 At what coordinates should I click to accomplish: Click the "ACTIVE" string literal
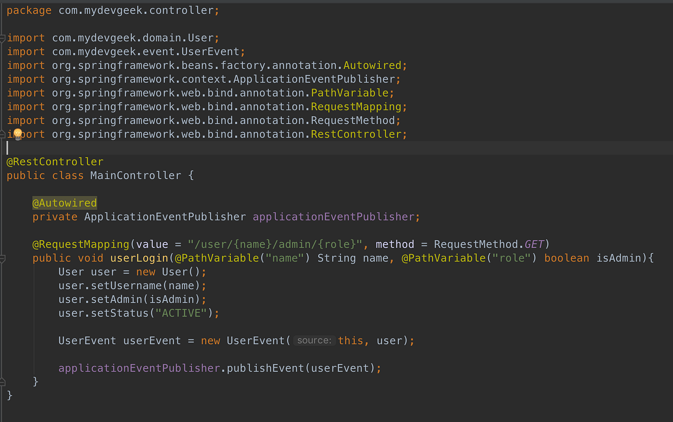(181, 313)
